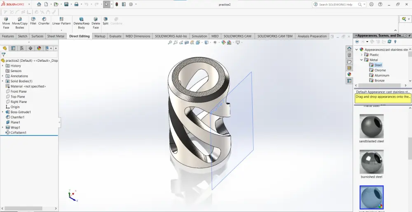Expand the Boss-Extrude1 feature

tap(3, 112)
